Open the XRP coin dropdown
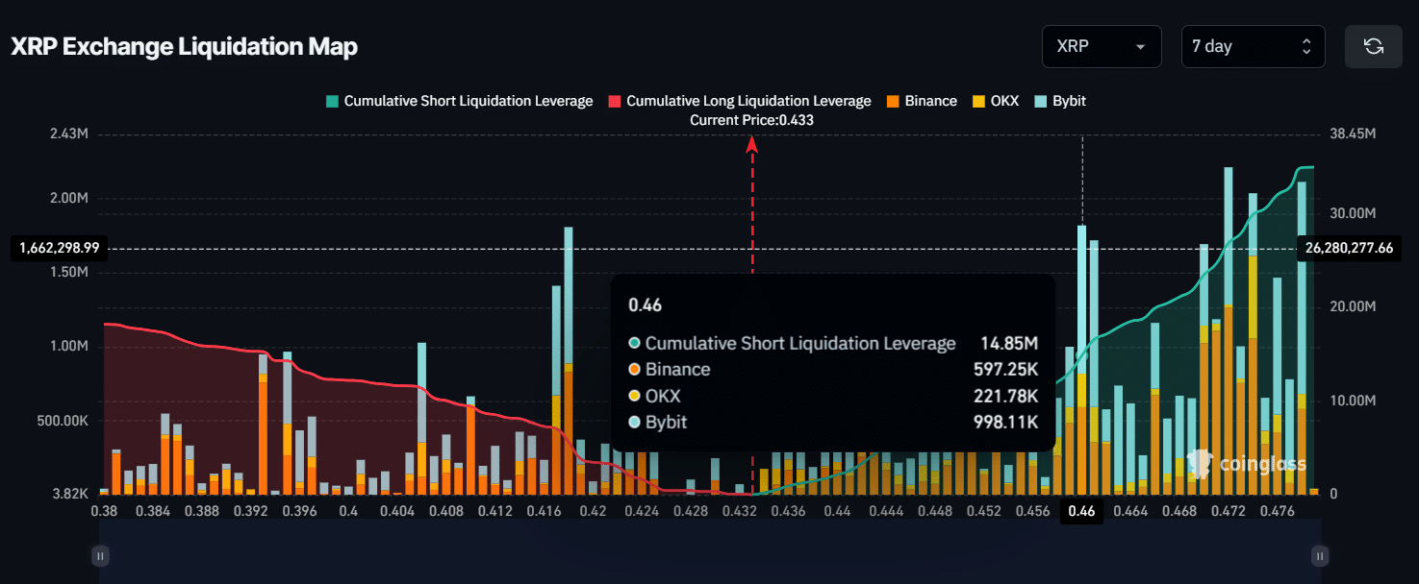Image resolution: width=1419 pixels, height=584 pixels. [1101, 46]
